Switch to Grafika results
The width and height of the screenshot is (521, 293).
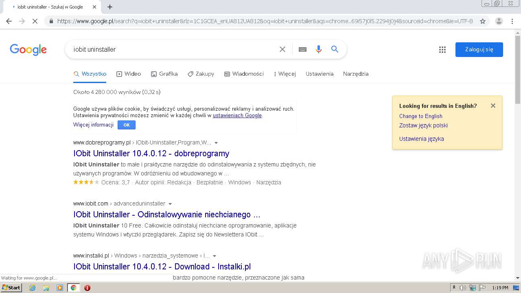(x=164, y=74)
